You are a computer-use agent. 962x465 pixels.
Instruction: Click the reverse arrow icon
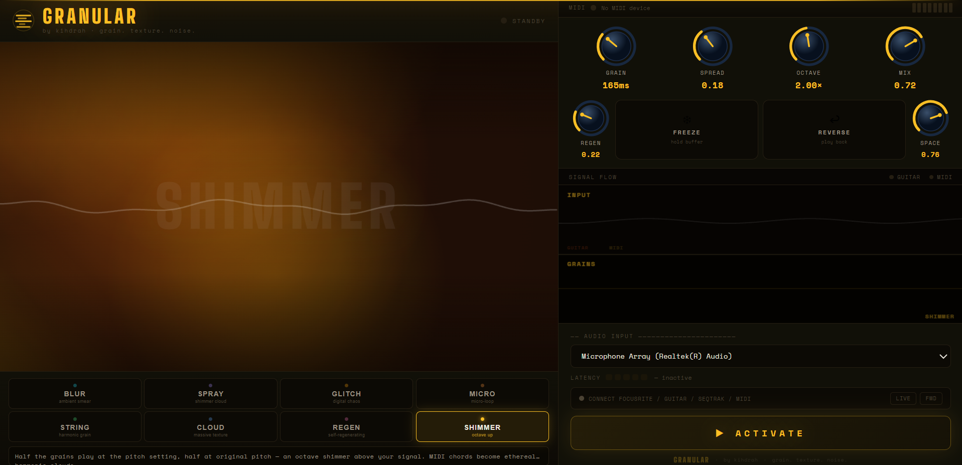pyautogui.click(x=834, y=119)
